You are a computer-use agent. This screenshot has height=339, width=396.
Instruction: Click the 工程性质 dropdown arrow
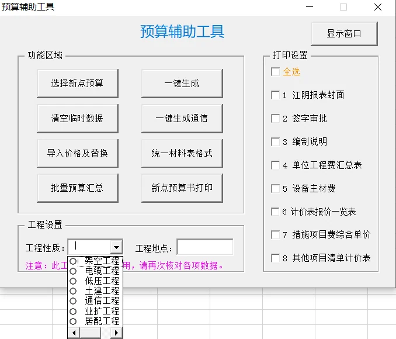116,247
